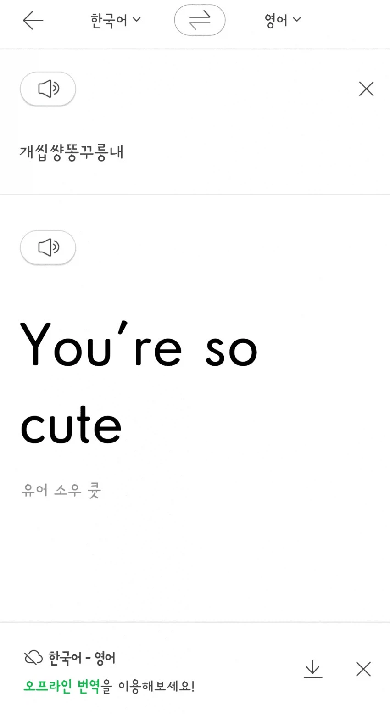The width and height of the screenshot is (390, 716).
Task: Select the translated text 'You're so cute'
Action: (x=138, y=386)
